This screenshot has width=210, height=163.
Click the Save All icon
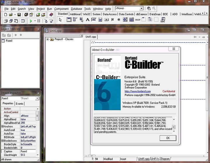coord(26,15)
